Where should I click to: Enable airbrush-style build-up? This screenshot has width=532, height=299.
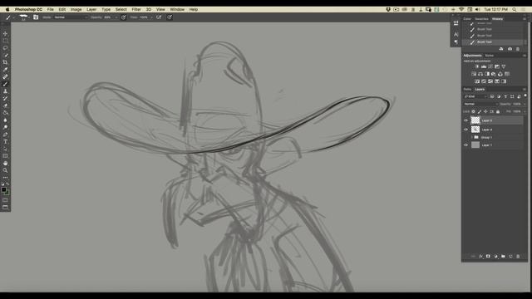[x=159, y=17]
